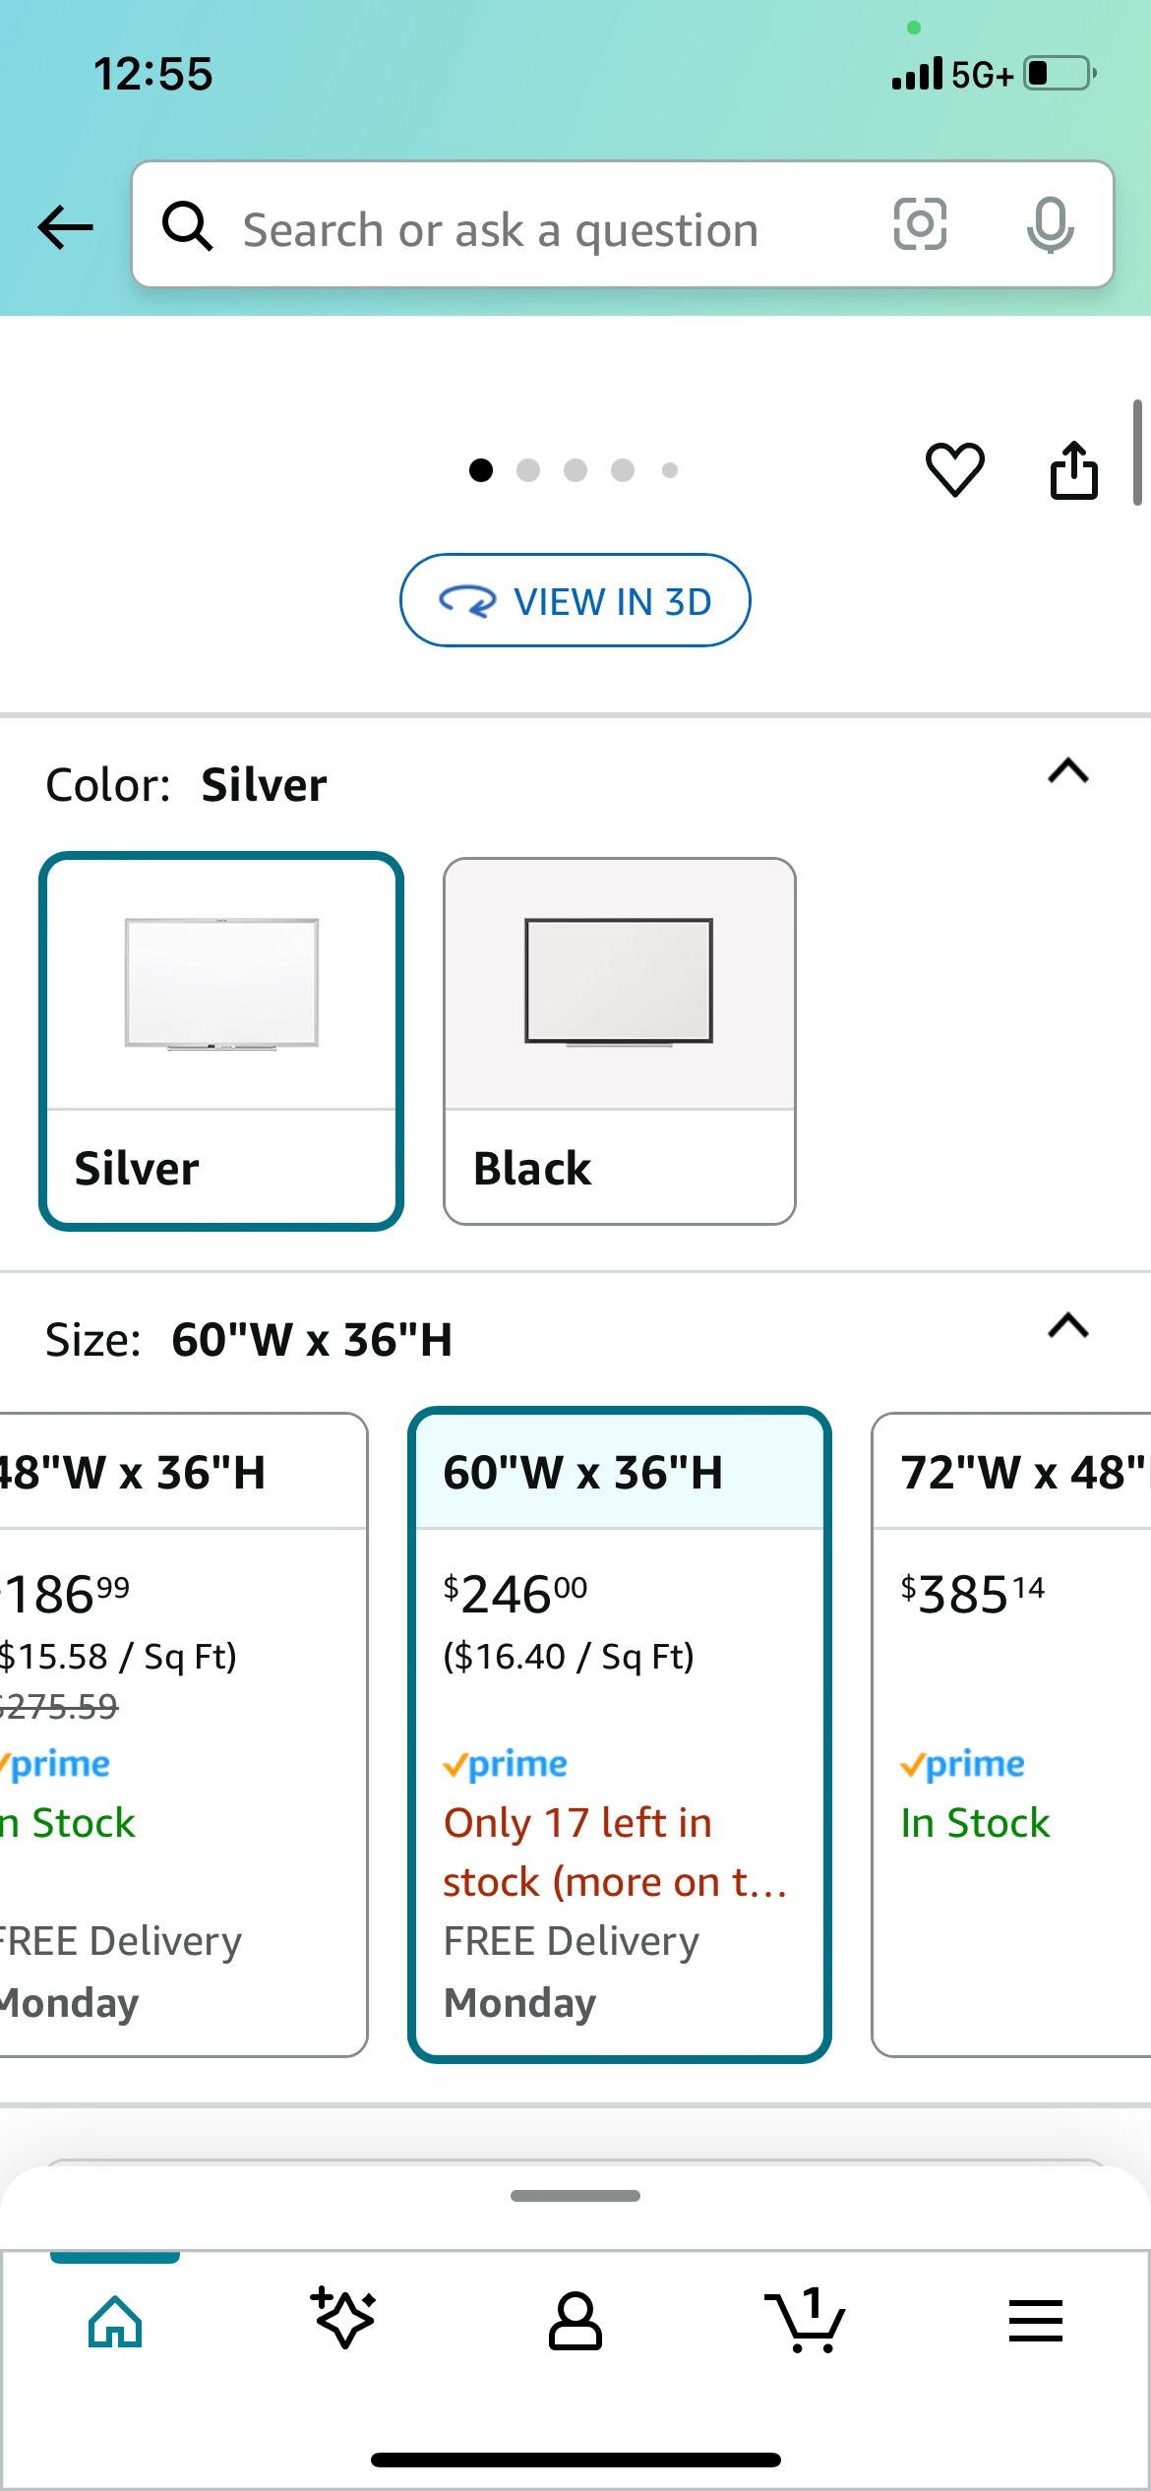1151x2491 pixels.
Task: Add item to wish list heart
Action: click(954, 469)
